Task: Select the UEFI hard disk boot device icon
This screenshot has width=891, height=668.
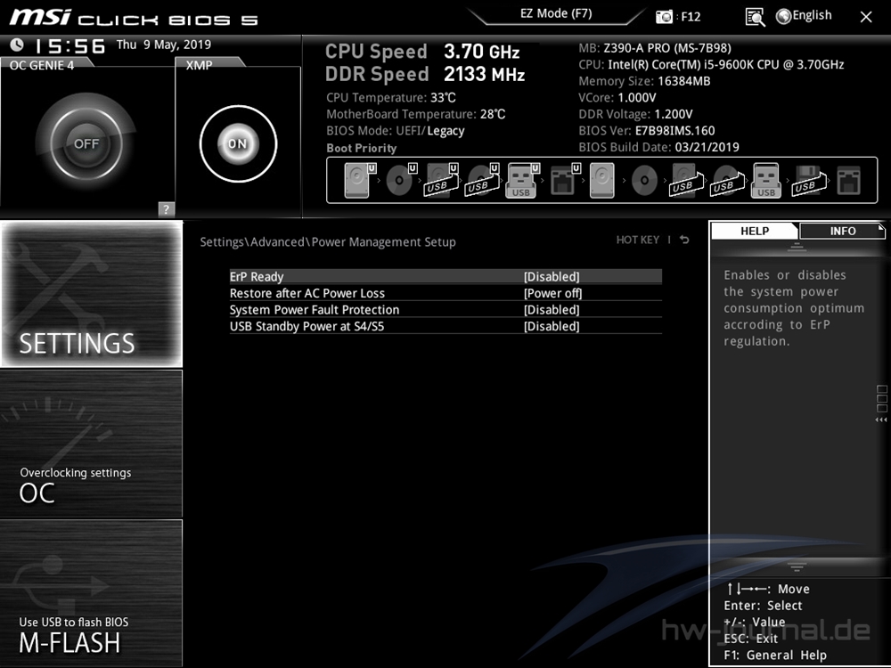Action: [x=360, y=181]
